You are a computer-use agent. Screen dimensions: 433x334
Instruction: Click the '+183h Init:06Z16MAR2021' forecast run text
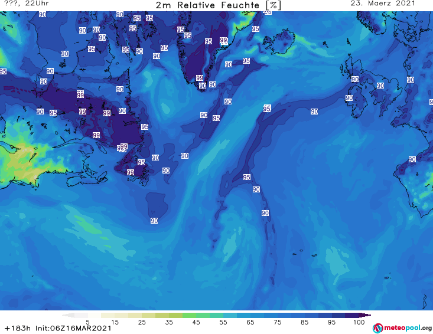[58, 328]
